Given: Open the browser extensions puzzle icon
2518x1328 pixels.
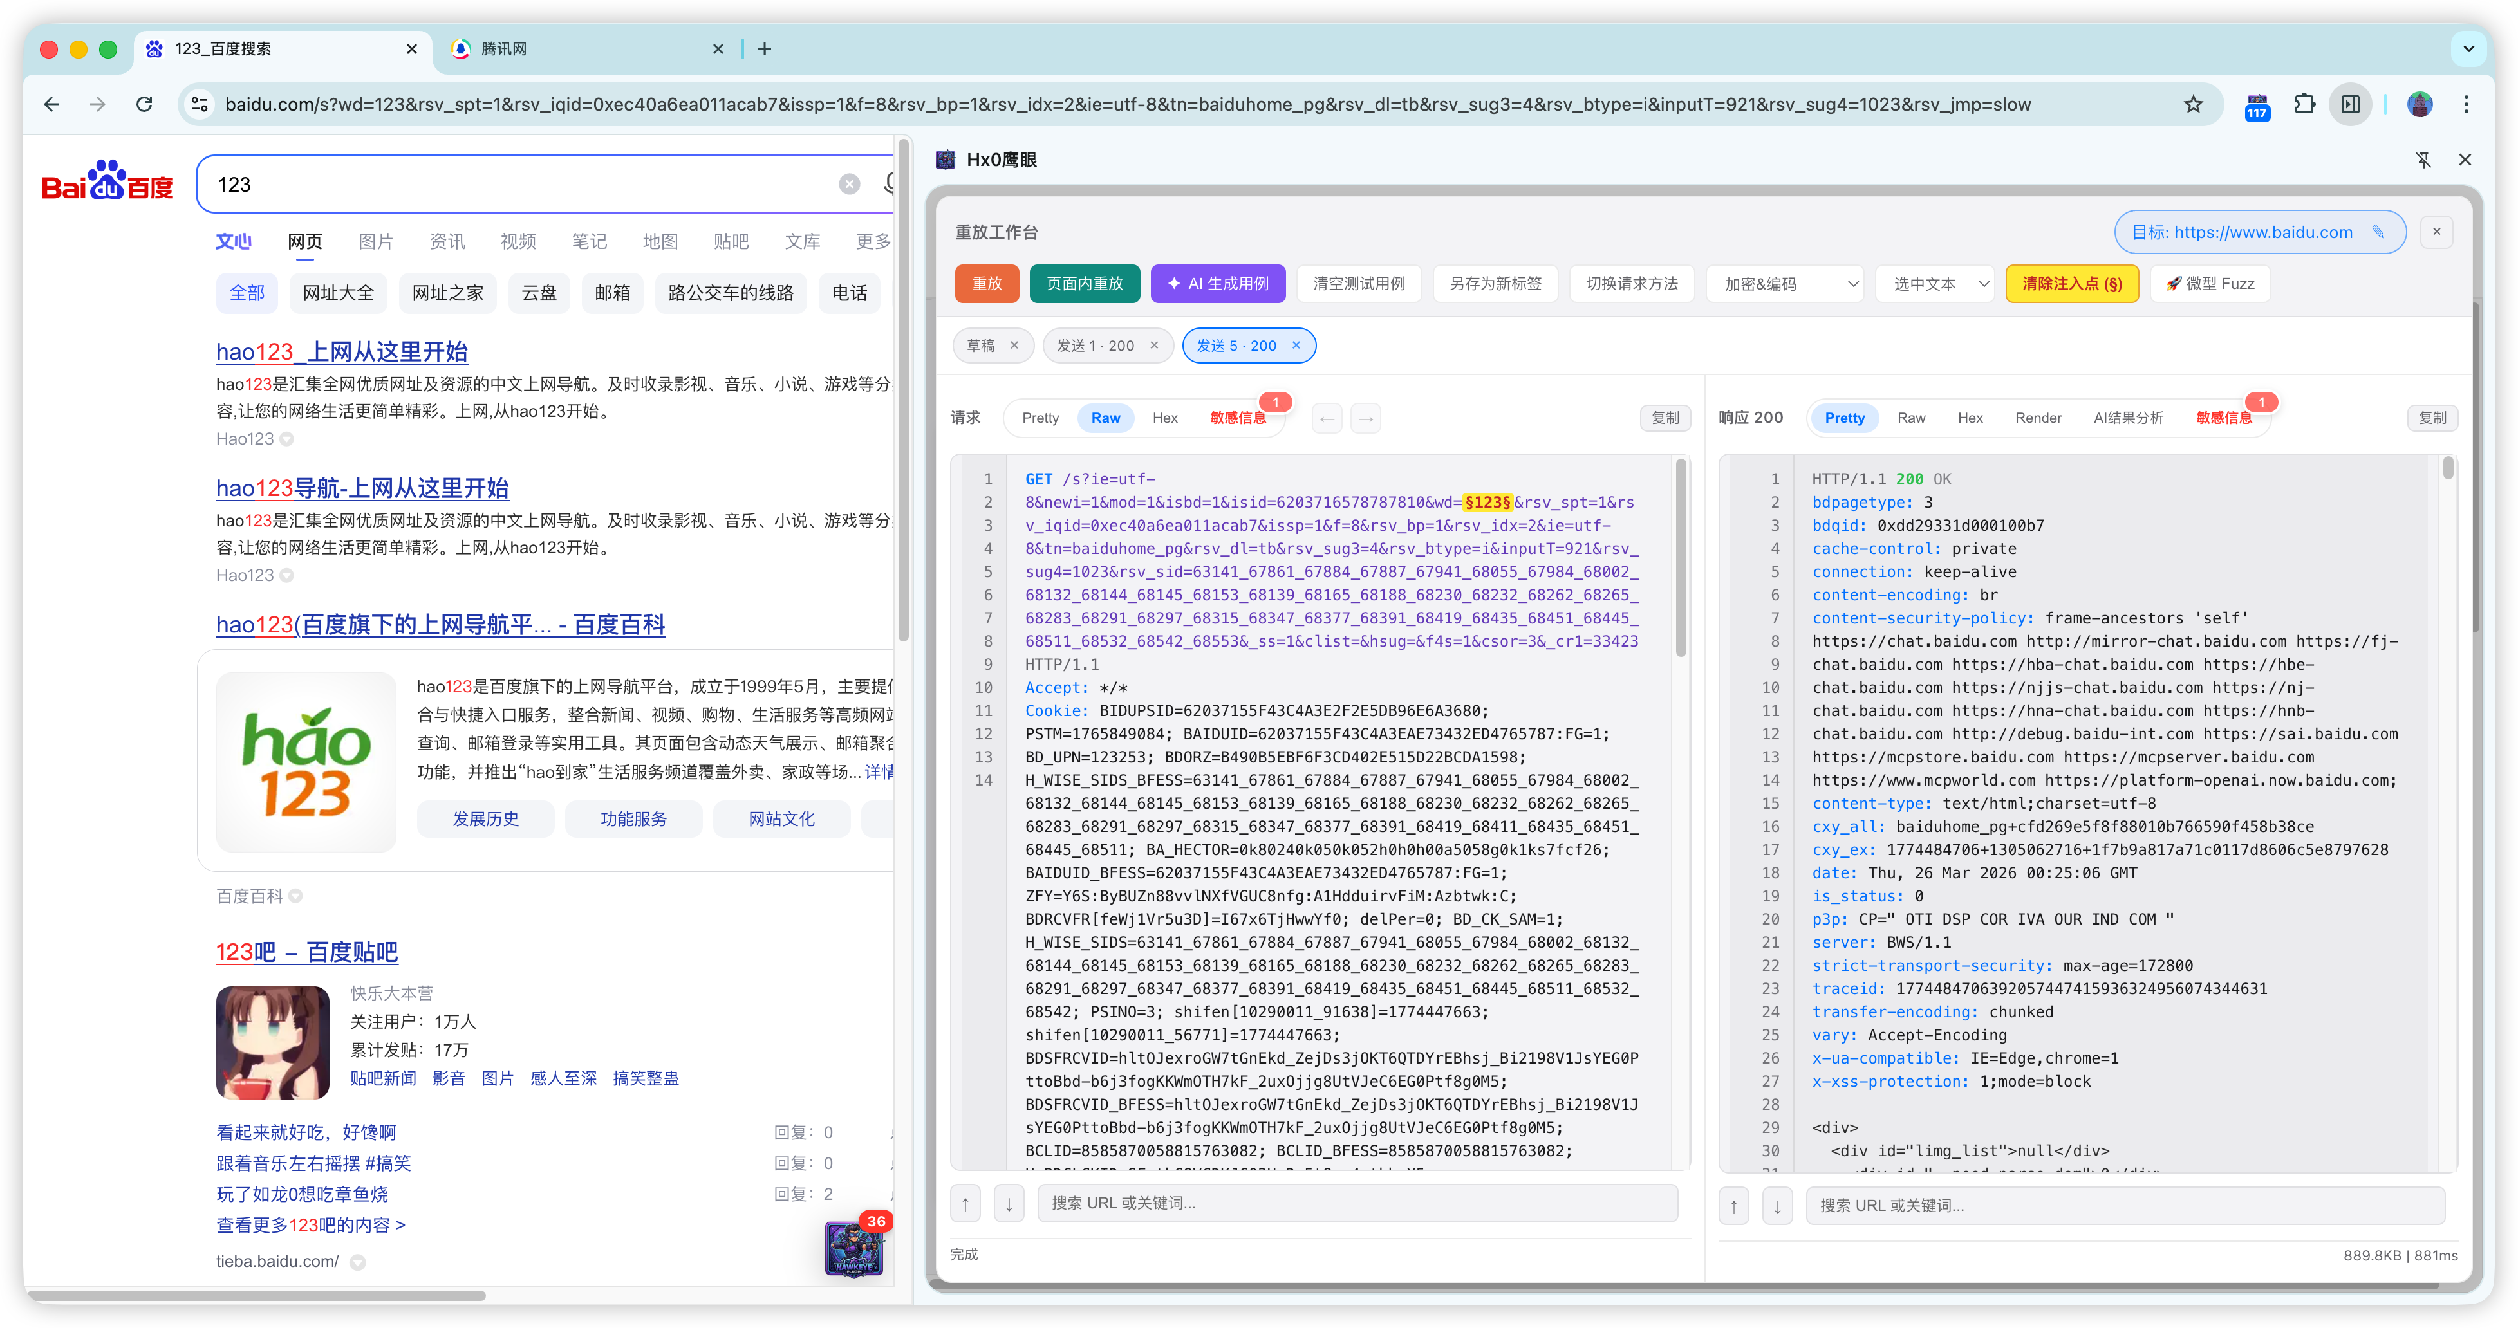Looking at the screenshot, I should [x=2305, y=104].
